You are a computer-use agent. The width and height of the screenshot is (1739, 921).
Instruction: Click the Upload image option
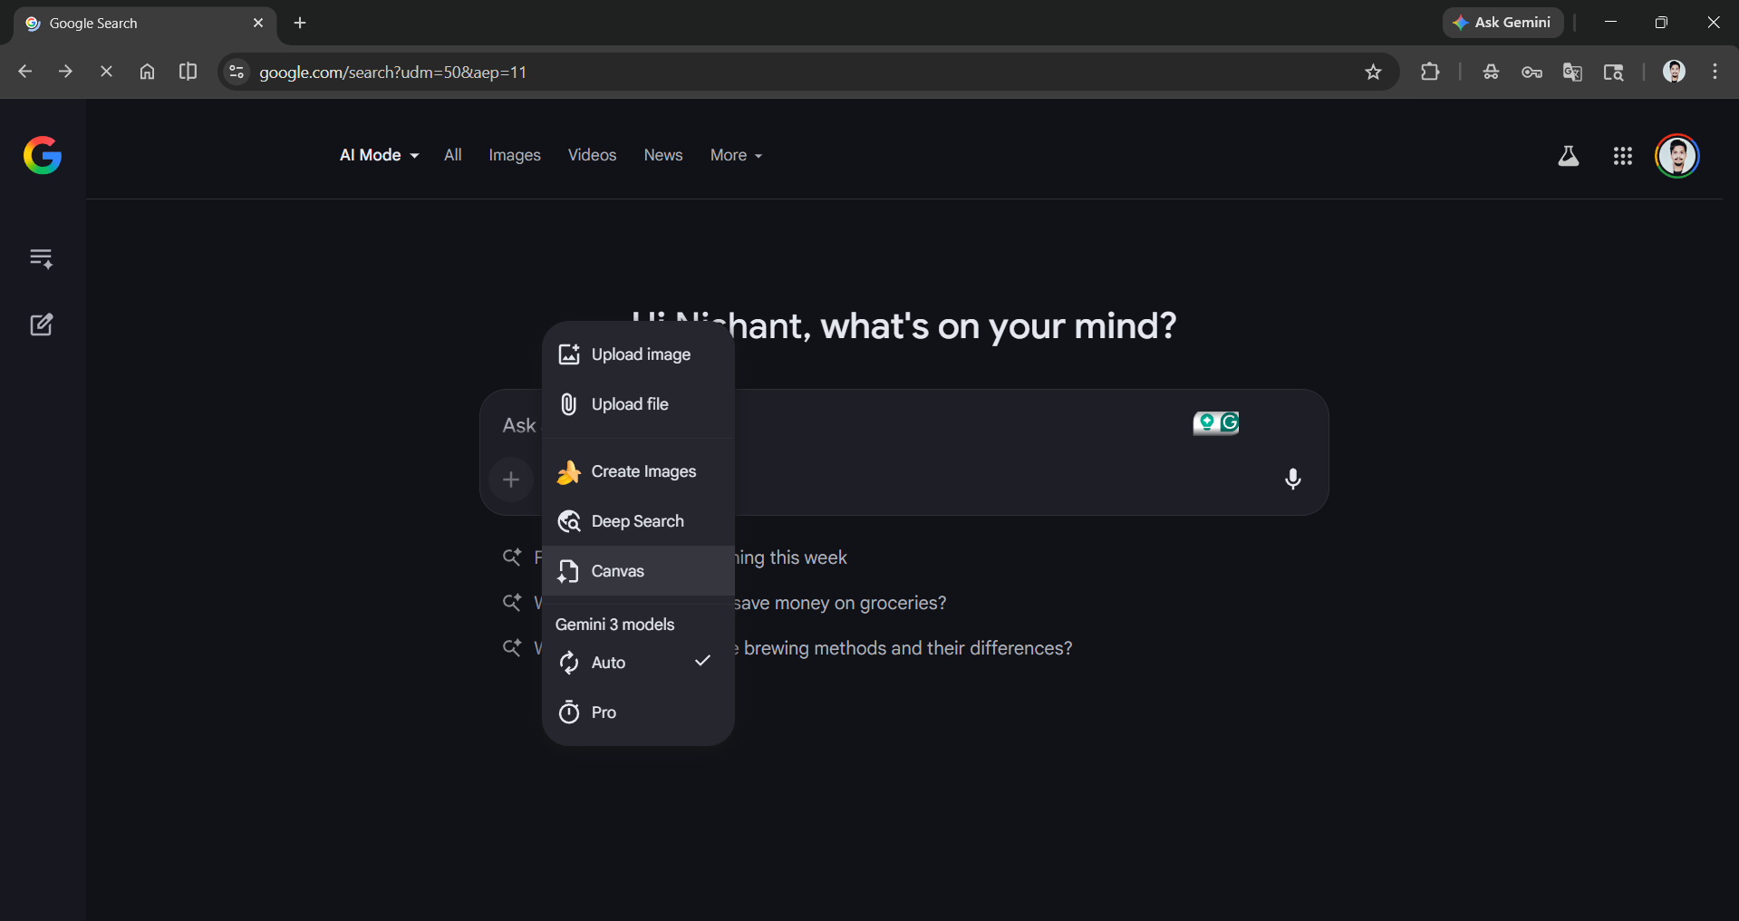[x=640, y=354]
